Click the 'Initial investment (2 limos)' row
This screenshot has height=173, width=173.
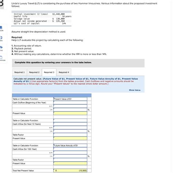pos(41,14)
